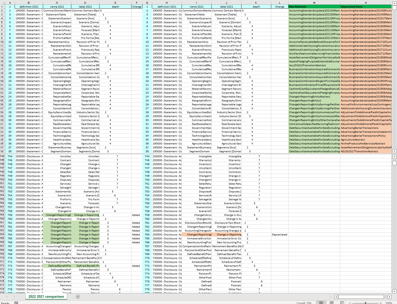This screenshot has height=304, width=397.
Task: Click the zoom out minus button
Action: pyautogui.click(x=350, y=303)
